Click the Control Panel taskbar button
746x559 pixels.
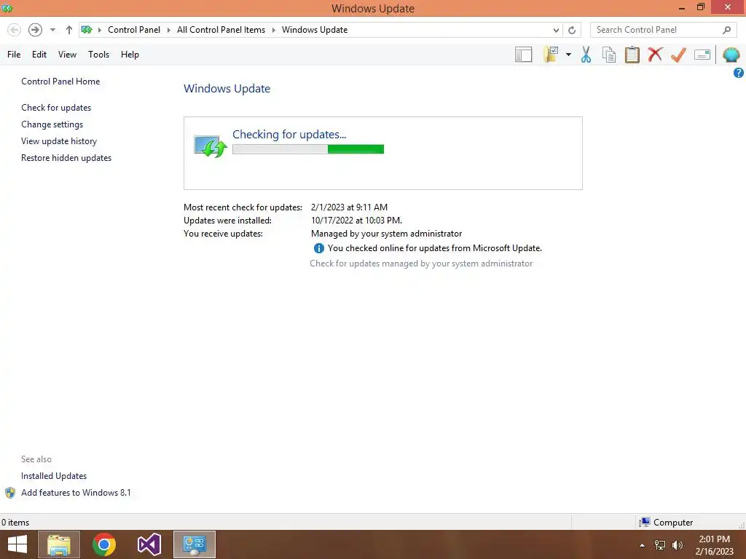click(x=195, y=544)
